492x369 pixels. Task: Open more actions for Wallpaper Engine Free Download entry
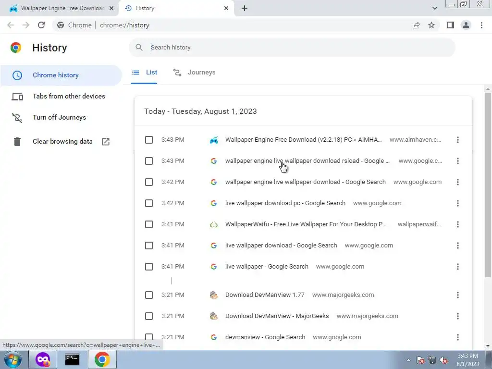[458, 140]
